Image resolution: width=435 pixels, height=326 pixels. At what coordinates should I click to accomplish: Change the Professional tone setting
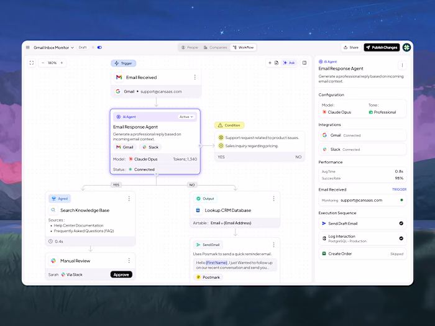coord(382,112)
